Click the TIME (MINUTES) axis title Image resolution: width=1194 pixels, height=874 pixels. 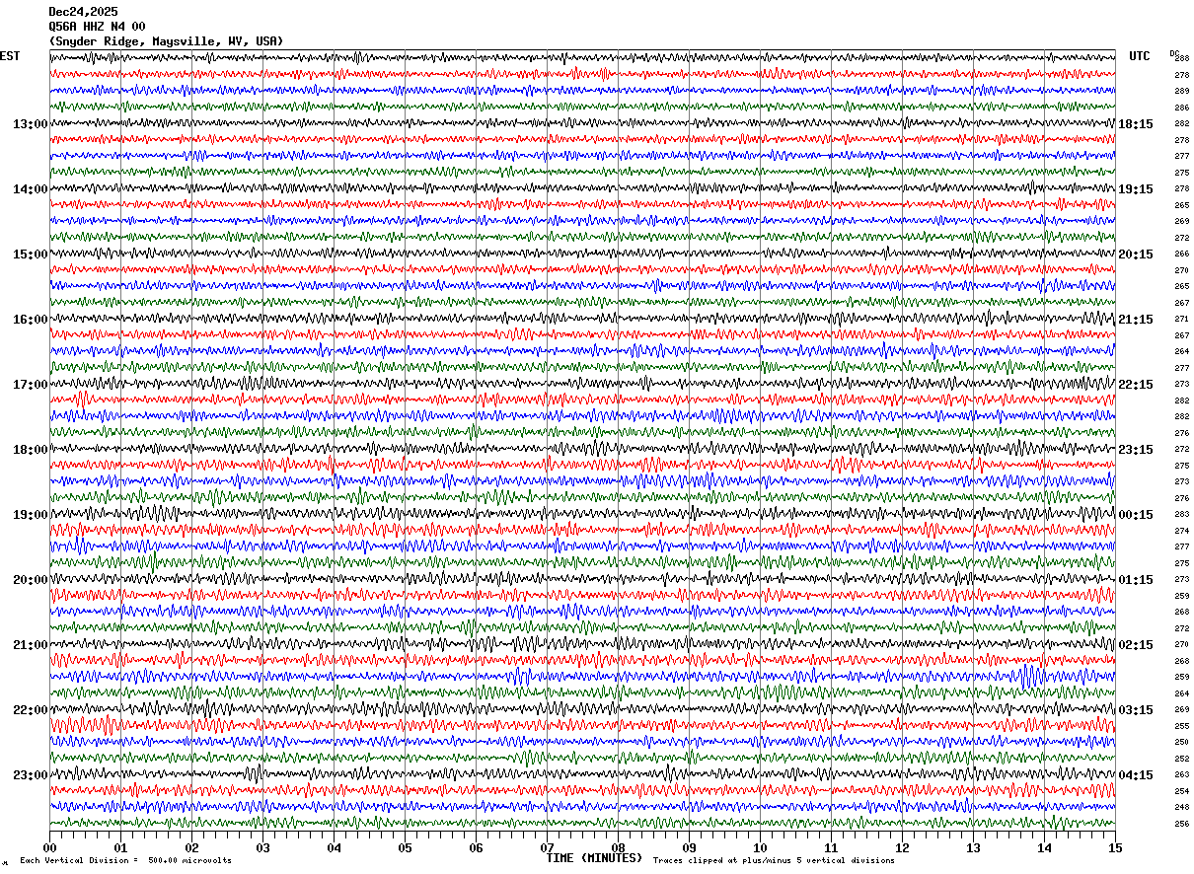[x=594, y=858]
